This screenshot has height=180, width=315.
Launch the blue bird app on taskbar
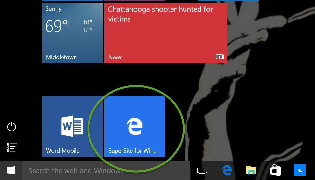(x=300, y=170)
